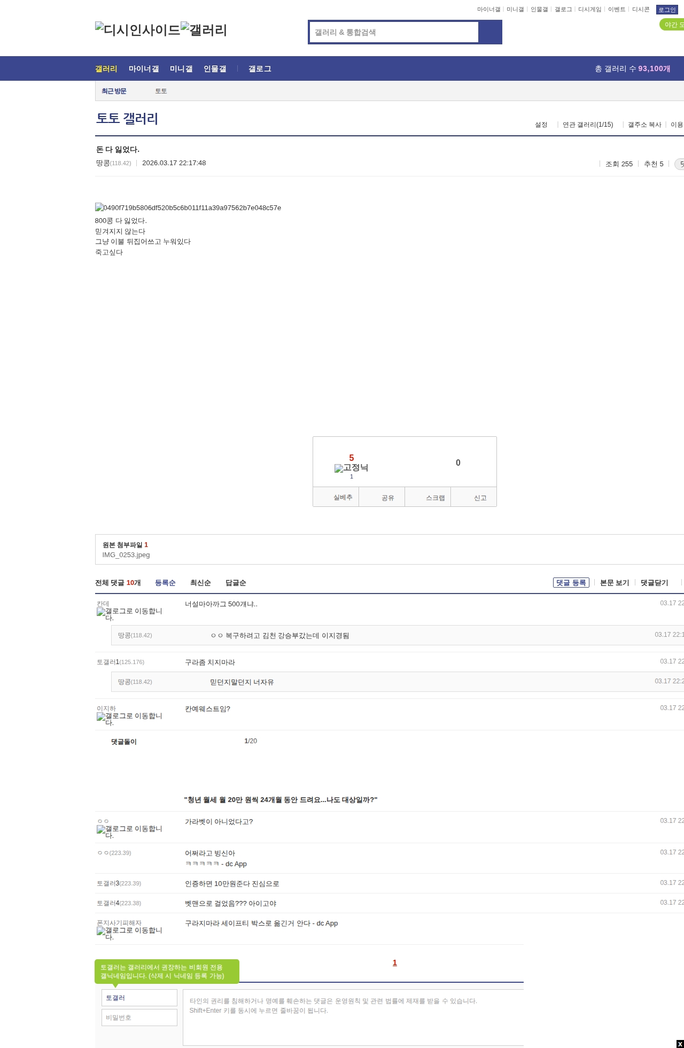This screenshot has width=684, height=1048.
Task: Click the 고정닉 icon in recommend box
Action: [x=351, y=468]
